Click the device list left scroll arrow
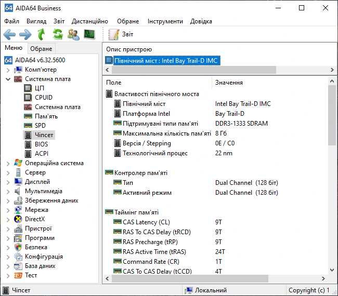Image resolution: width=338 pixels, height=296 pixels. 107,70
